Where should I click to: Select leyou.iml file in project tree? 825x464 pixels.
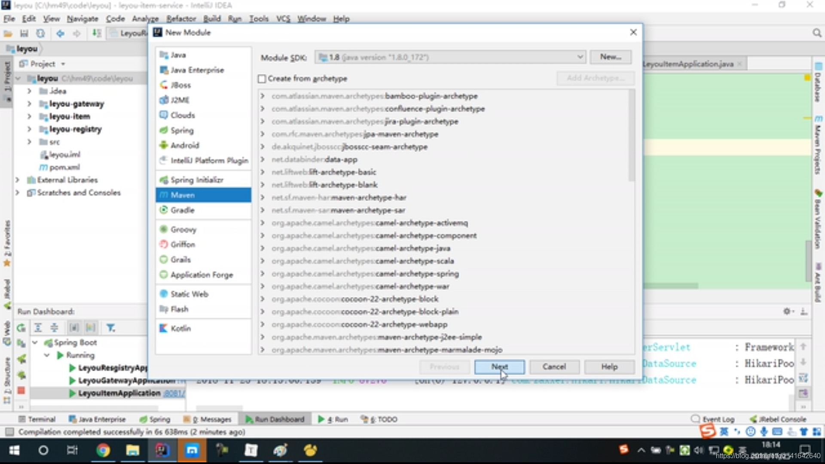[64, 154]
